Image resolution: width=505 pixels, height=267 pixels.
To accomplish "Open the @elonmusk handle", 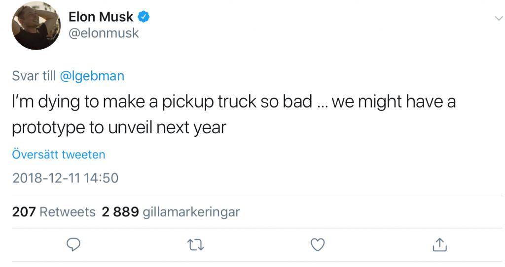I will tap(104, 33).
